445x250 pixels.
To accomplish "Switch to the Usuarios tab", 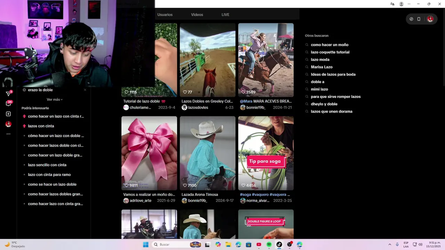I will click(165, 15).
